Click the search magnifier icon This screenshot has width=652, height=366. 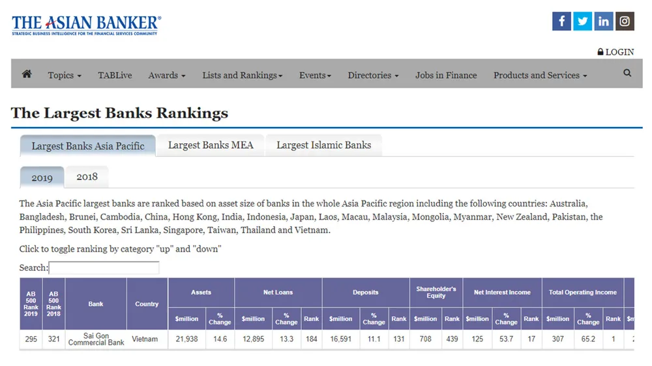click(627, 74)
